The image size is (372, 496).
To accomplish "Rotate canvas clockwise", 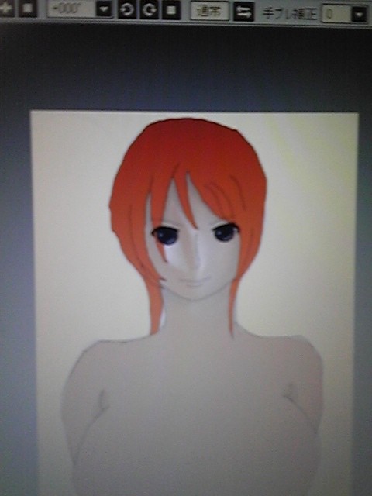I will click(x=150, y=10).
